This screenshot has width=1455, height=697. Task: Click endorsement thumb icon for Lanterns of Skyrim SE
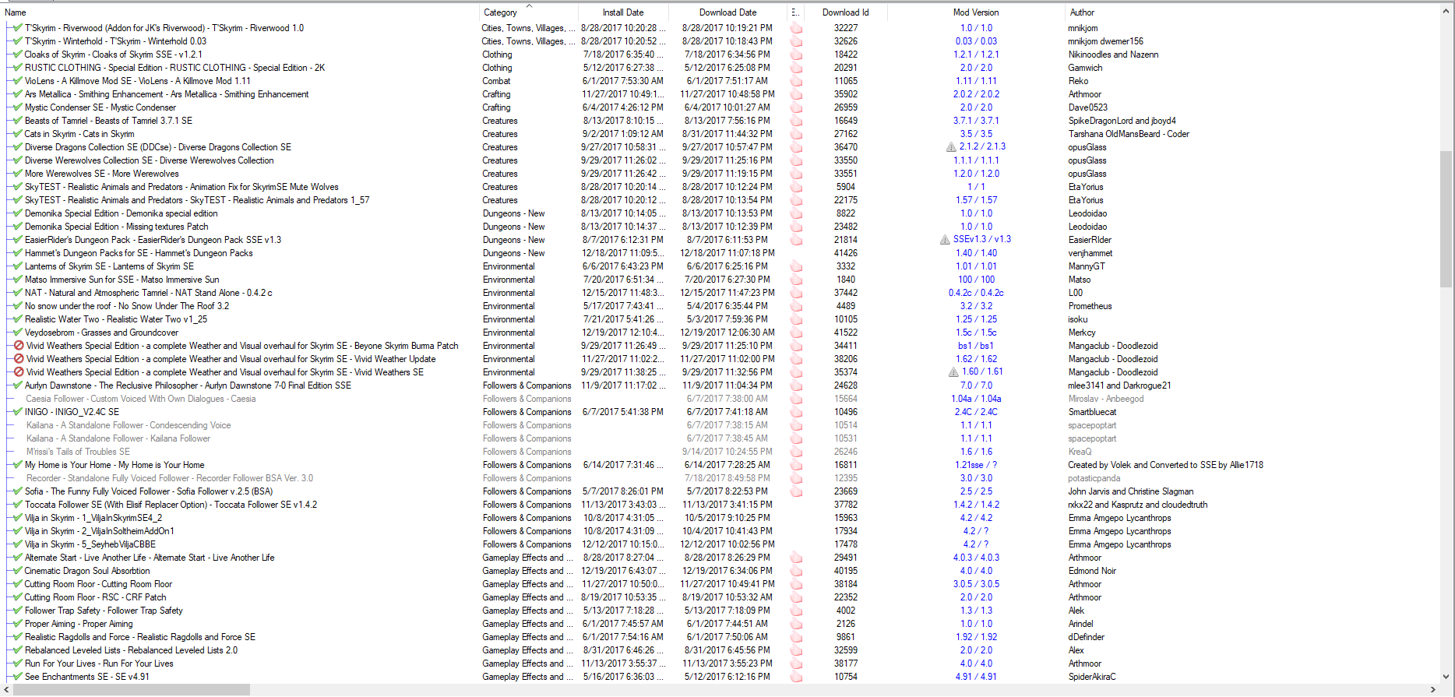(x=796, y=266)
